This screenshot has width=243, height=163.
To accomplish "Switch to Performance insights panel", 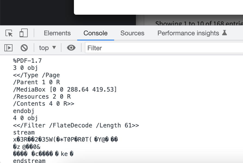I will coord(188,33).
